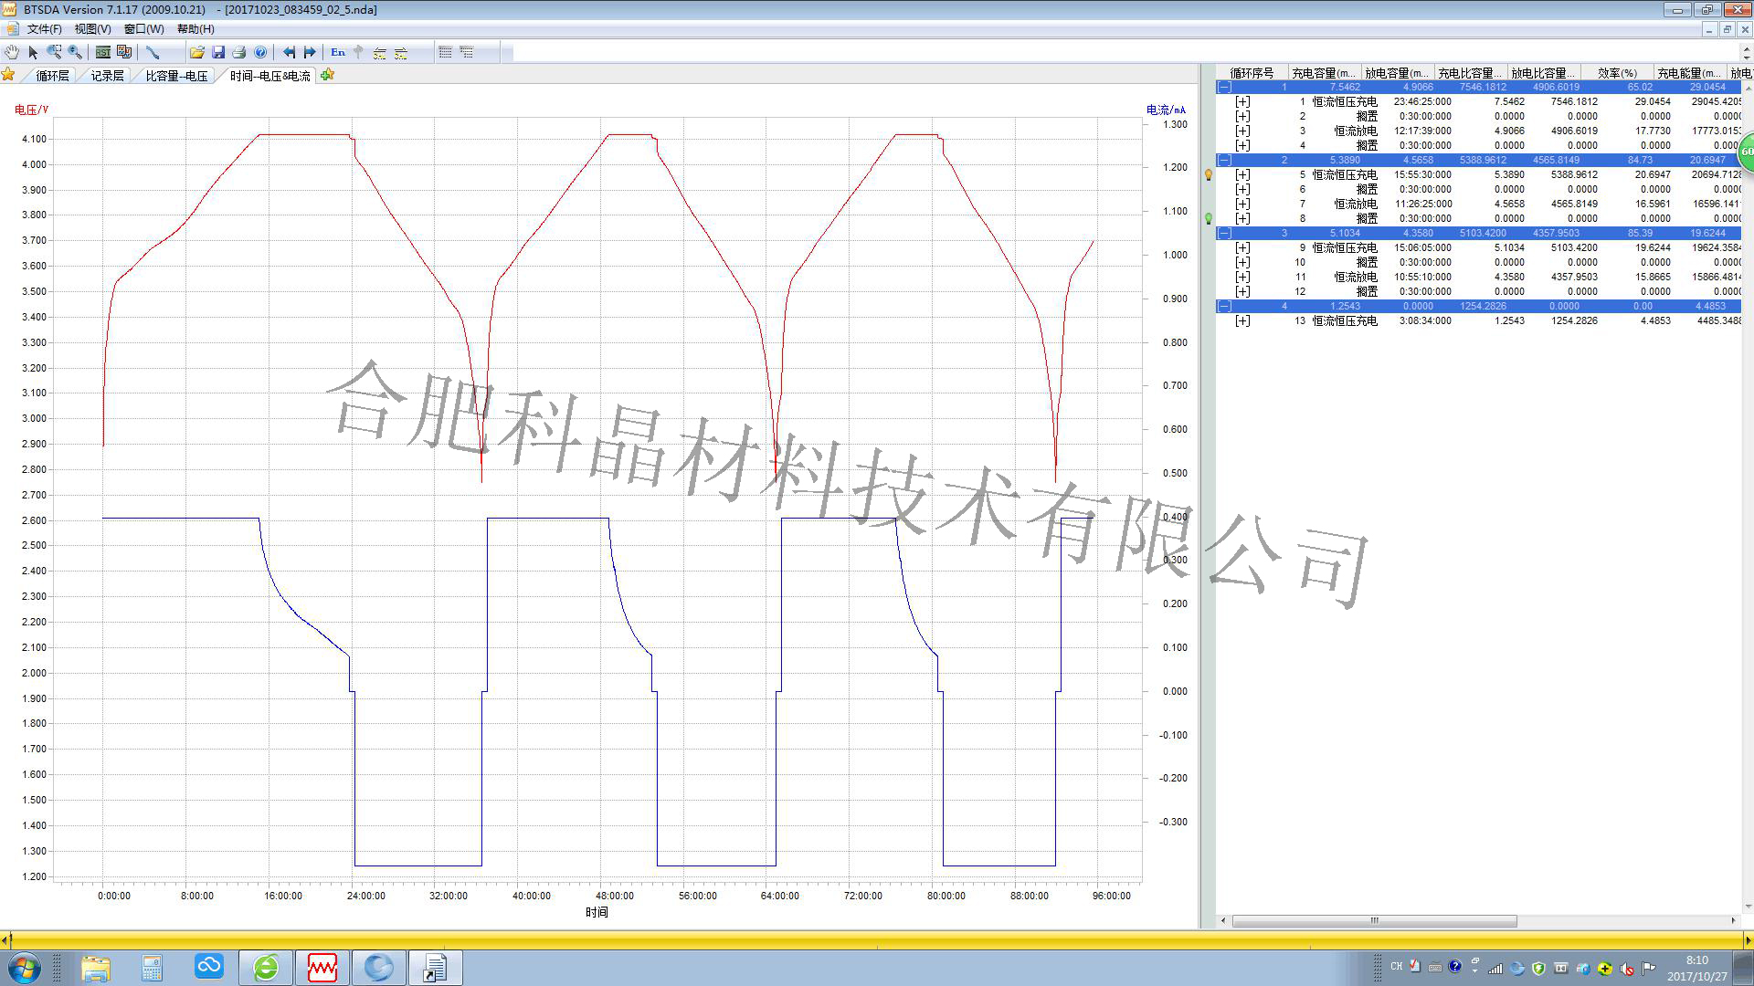Click the RST reset view icon
Screen dimensions: 1754x986
[103, 52]
